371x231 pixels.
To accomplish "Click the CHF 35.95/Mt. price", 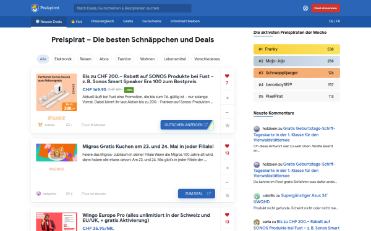I will tap(98, 228).
